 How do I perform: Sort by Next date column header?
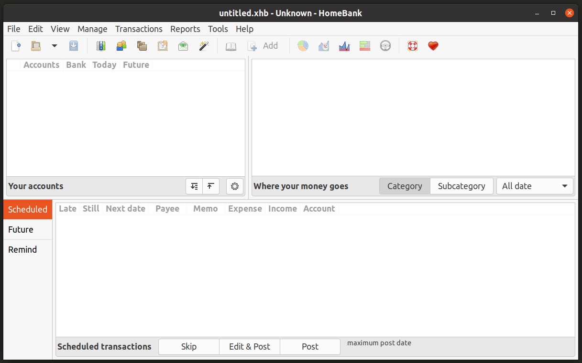[x=125, y=209]
